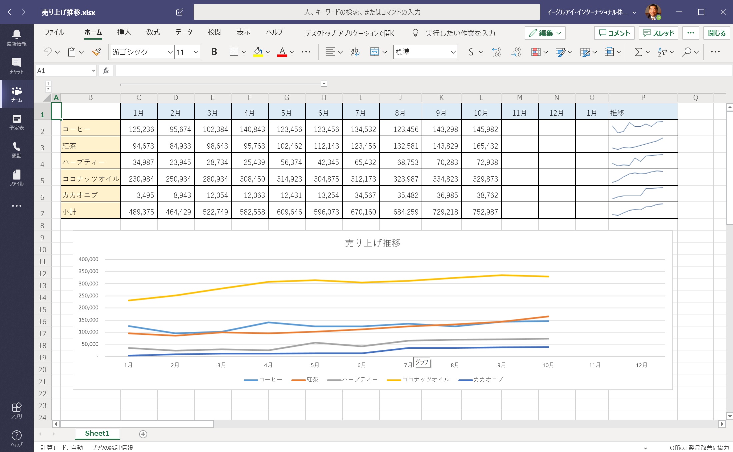733x452 pixels.
Task: Open the Apps (アプリ) sidebar icon
Action: [x=17, y=410]
